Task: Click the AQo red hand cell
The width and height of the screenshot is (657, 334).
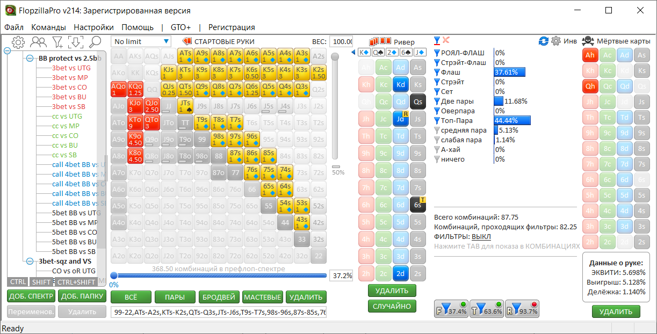Action: (x=119, y=90)
